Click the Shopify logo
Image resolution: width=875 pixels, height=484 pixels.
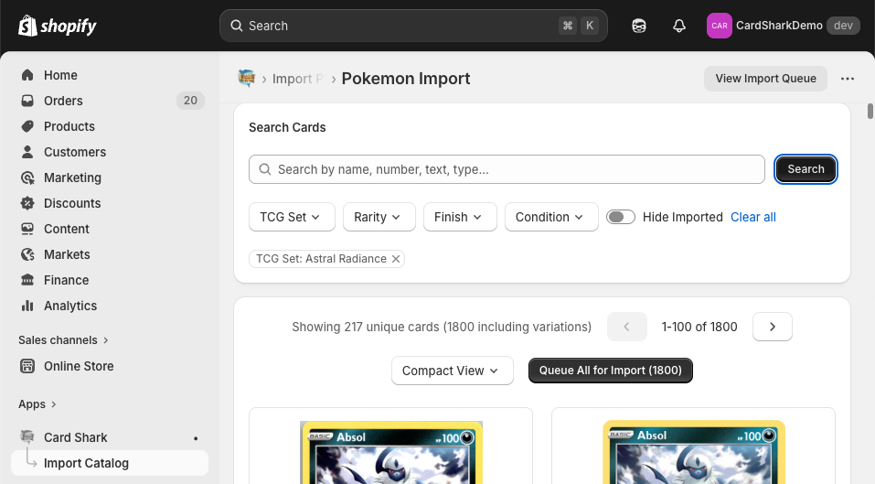[57, 26]
